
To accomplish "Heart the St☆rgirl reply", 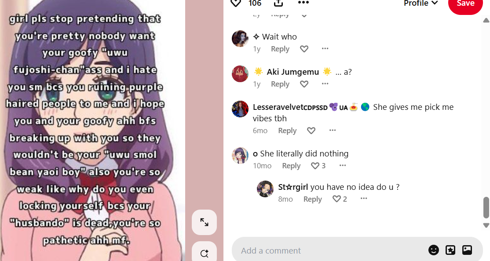I will pos(336,199).
